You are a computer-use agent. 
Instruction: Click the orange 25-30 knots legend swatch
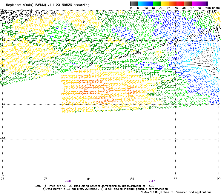point(173,4)
